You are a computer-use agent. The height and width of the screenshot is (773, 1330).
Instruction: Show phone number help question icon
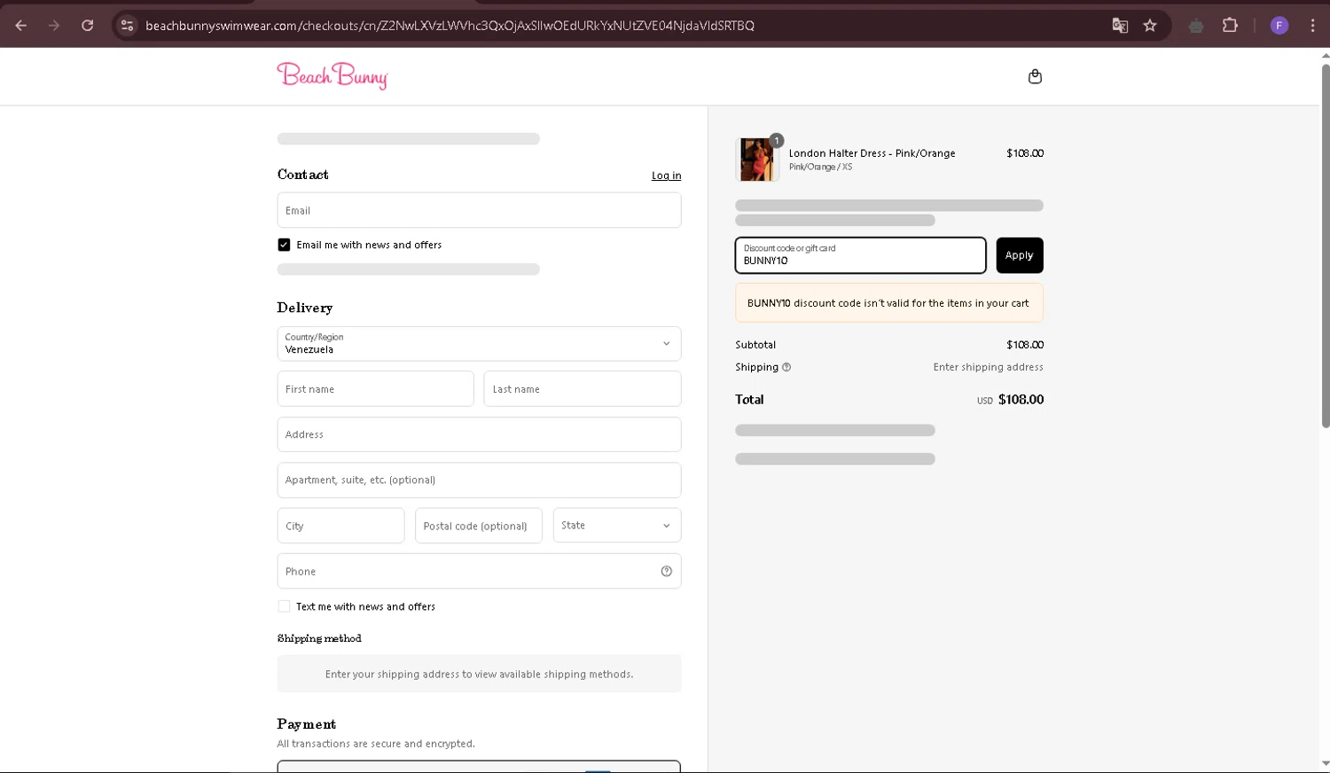666,571
